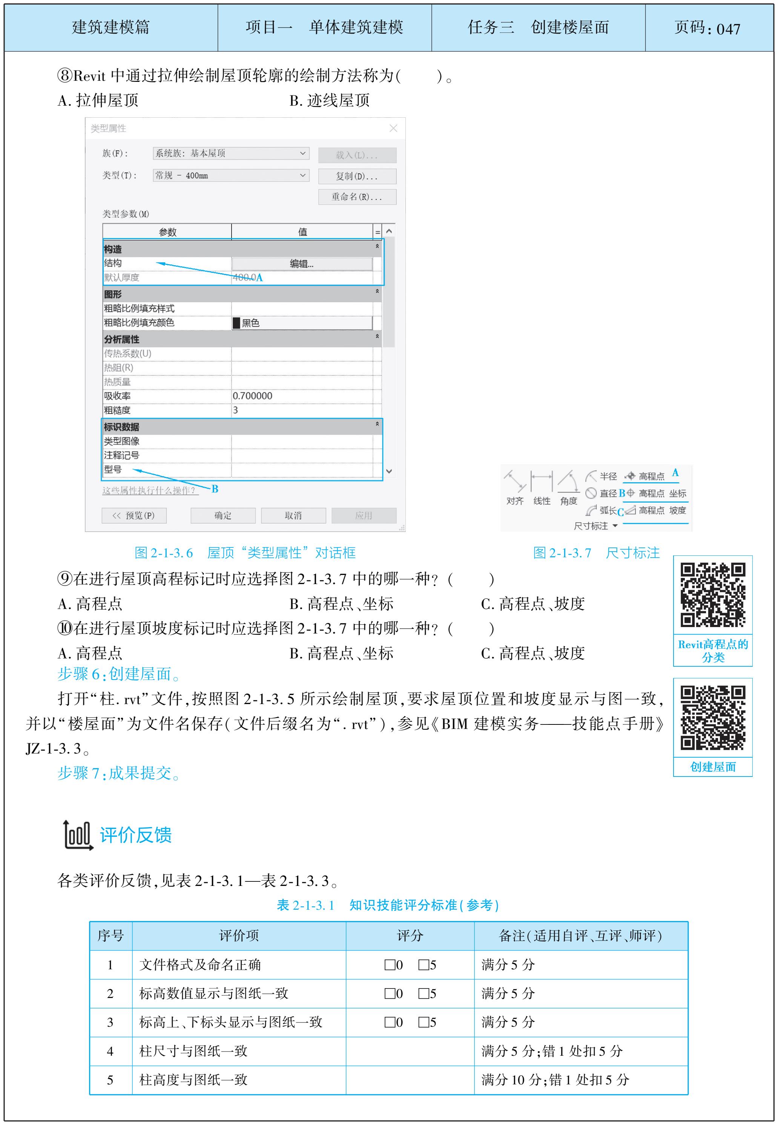Click the parameter list scroll down arrow
This screenshot has height=1124, width=778.
click(x=388, y=471)
